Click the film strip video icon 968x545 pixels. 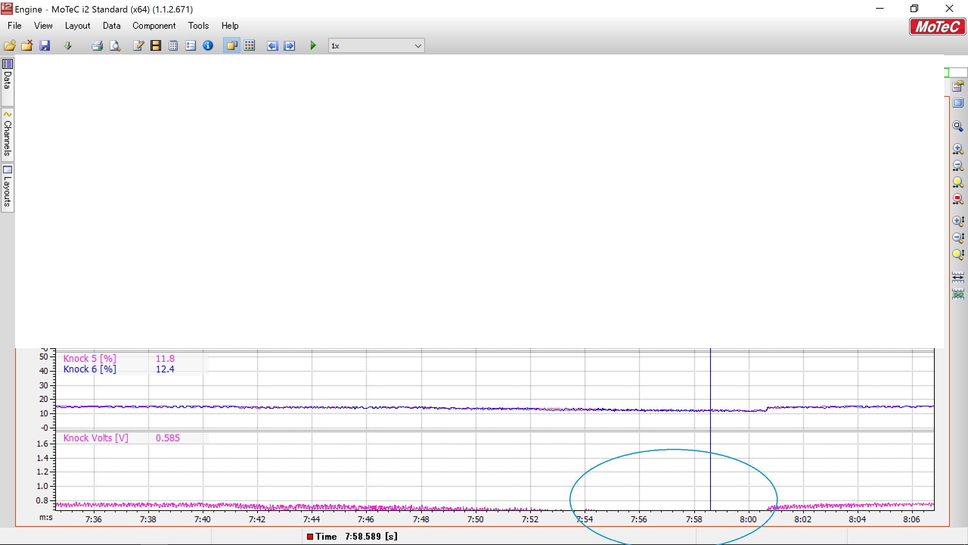156,46
